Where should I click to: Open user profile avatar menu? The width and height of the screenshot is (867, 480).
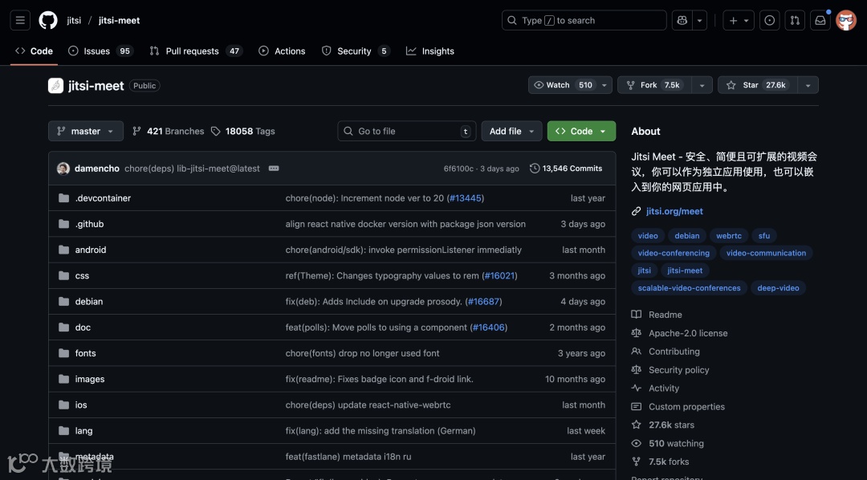[x=846, y=20]
